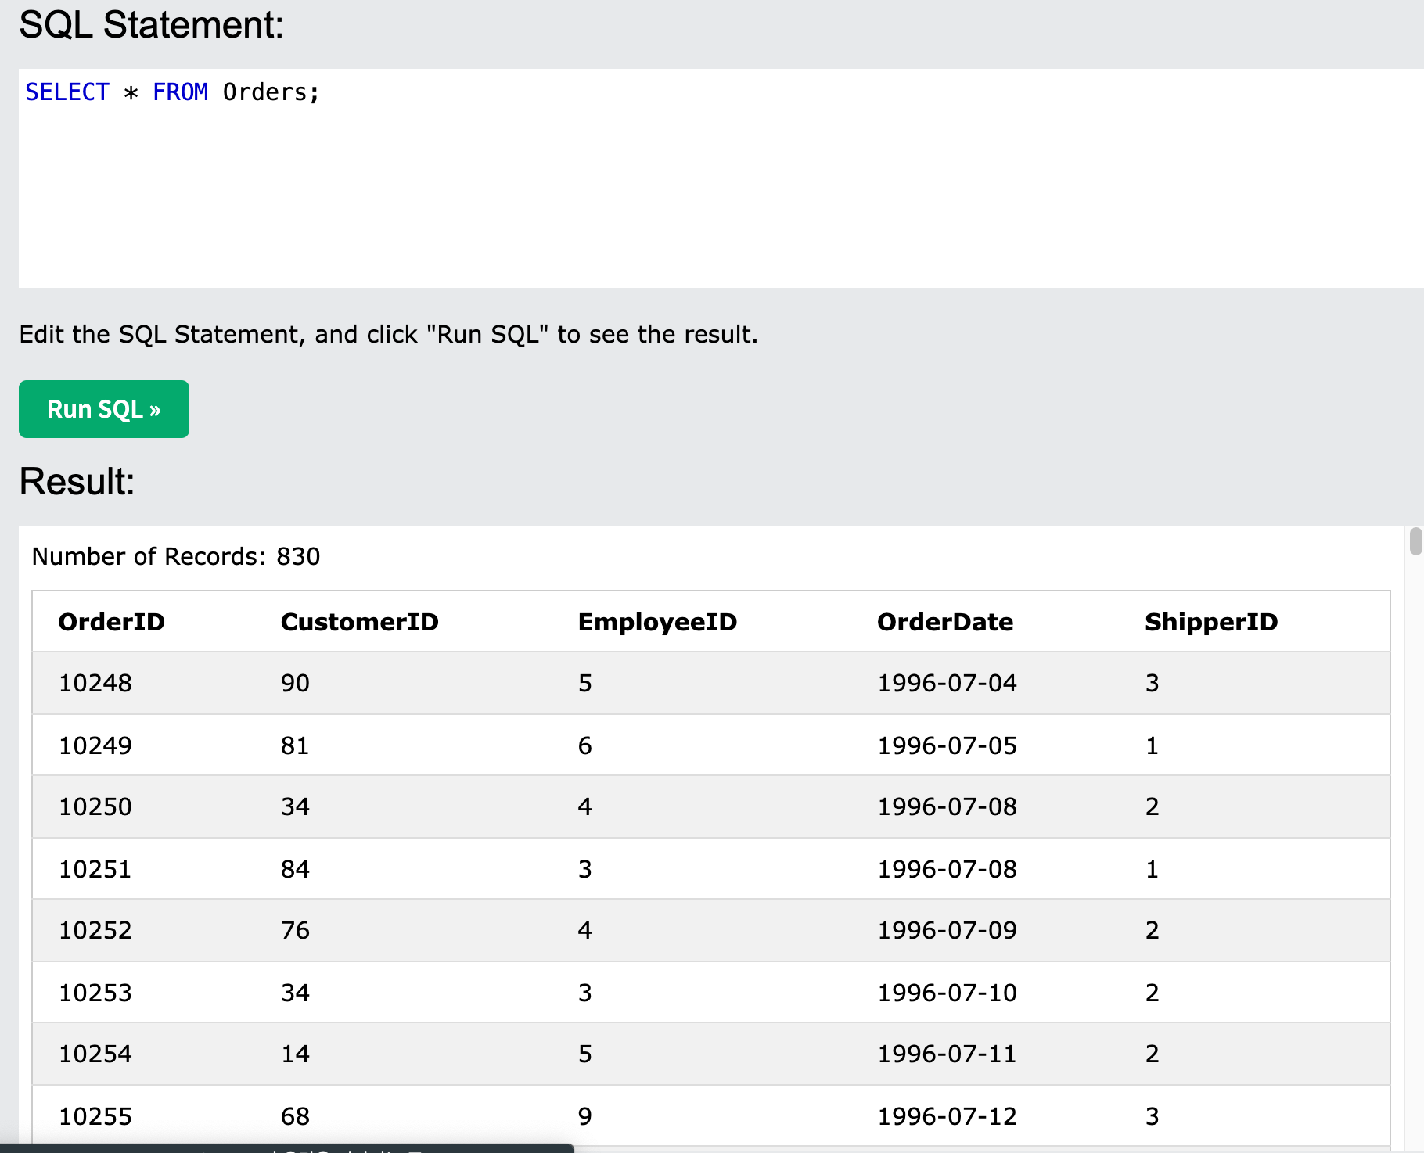Click the EmployeeID column header
Screen dimensions: 1424x1153
point(656,622)
